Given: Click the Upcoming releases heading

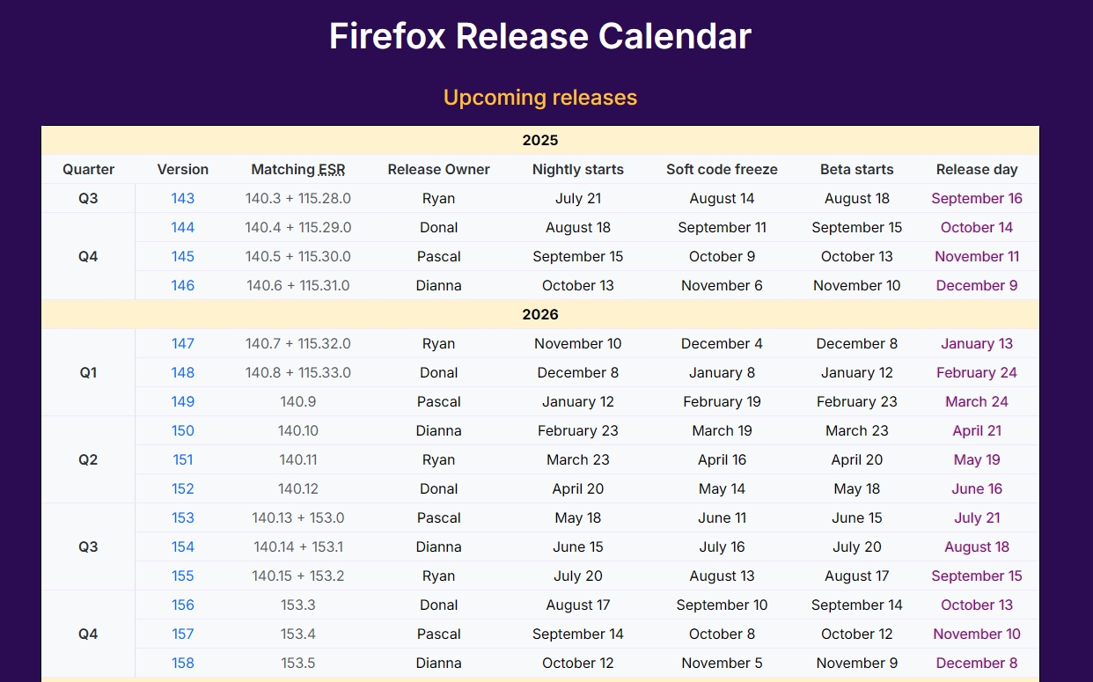Looking at the screenshot, I should (540, 97).
